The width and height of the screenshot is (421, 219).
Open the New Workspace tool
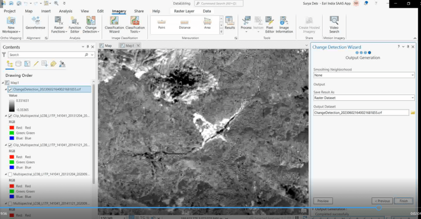[11, 25]
